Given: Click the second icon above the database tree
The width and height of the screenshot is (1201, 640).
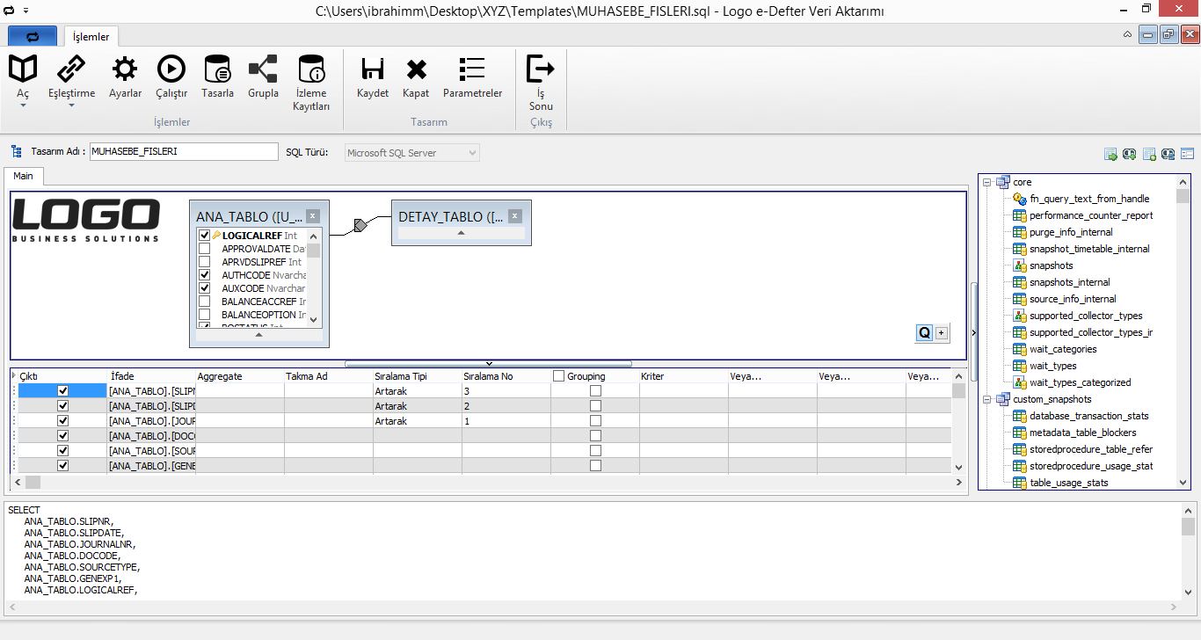Looking at the screenshot, I should [x=1130, y=154].
